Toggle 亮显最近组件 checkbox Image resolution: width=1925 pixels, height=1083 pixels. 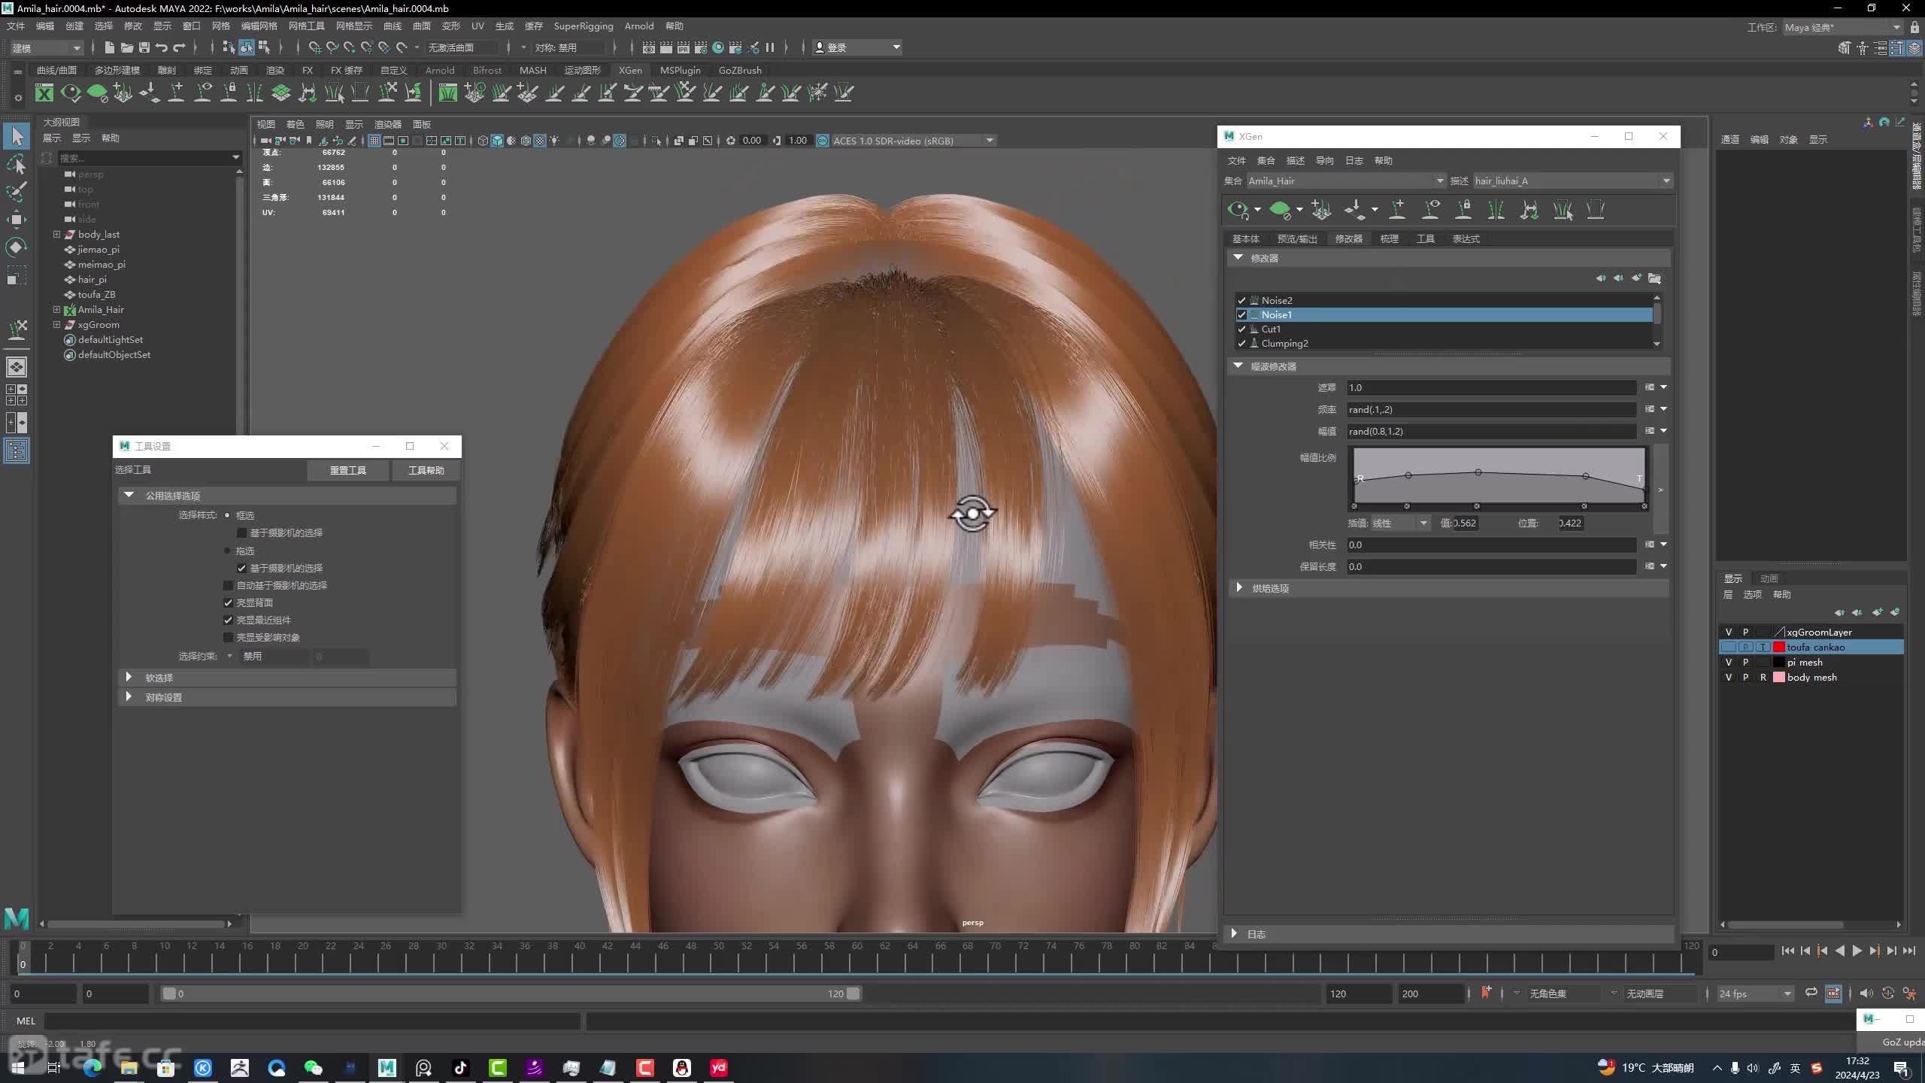[229, 620]
